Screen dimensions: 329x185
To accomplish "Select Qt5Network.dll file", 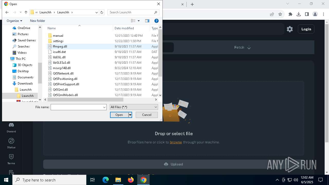I will click(x=63, y=73).
